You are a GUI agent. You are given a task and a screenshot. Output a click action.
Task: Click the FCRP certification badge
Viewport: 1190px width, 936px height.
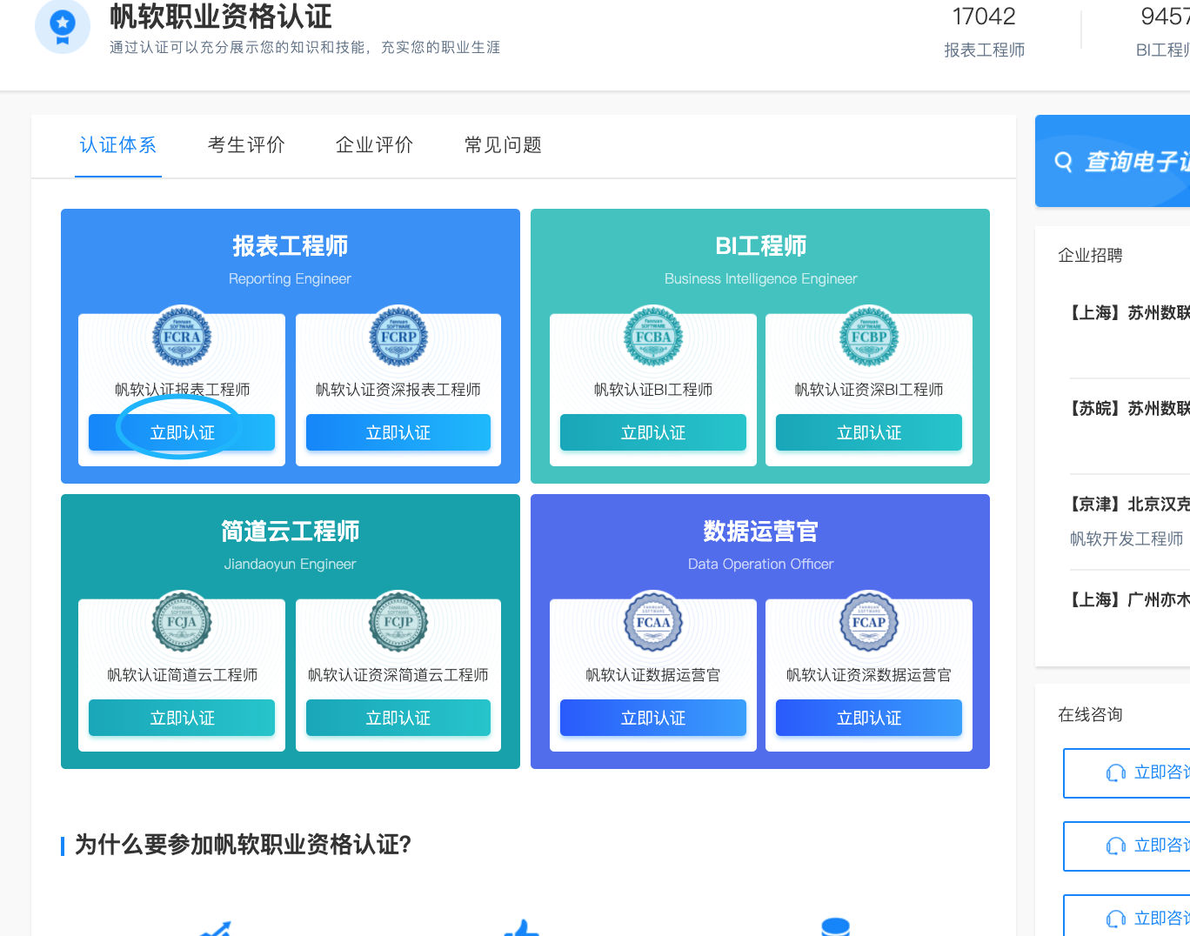pyautogui.click(x=398, y=336)
